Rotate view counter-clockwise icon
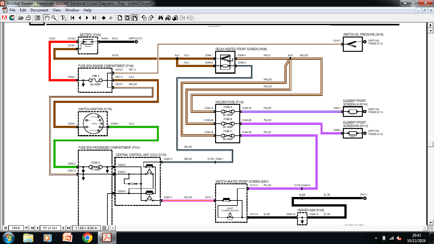 (x=144, y=18)
